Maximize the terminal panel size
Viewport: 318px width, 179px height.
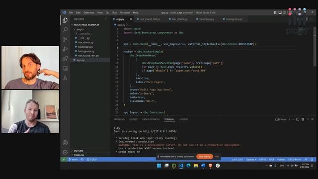(308, 119)
